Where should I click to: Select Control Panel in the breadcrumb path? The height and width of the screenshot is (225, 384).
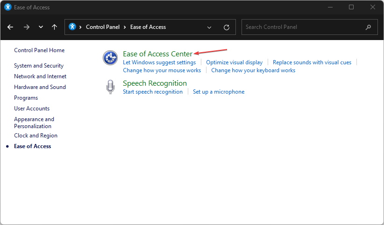[103, 27]
